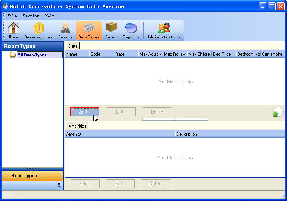Open the Reports pie chart icon
287x201 pixels.
131,31
